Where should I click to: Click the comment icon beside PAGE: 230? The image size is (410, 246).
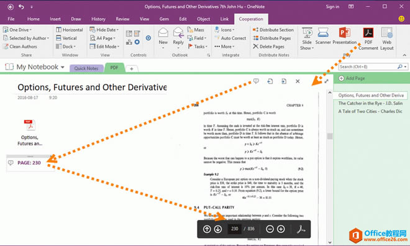(11, 163)
